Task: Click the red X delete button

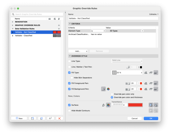Action: [59, 118]
